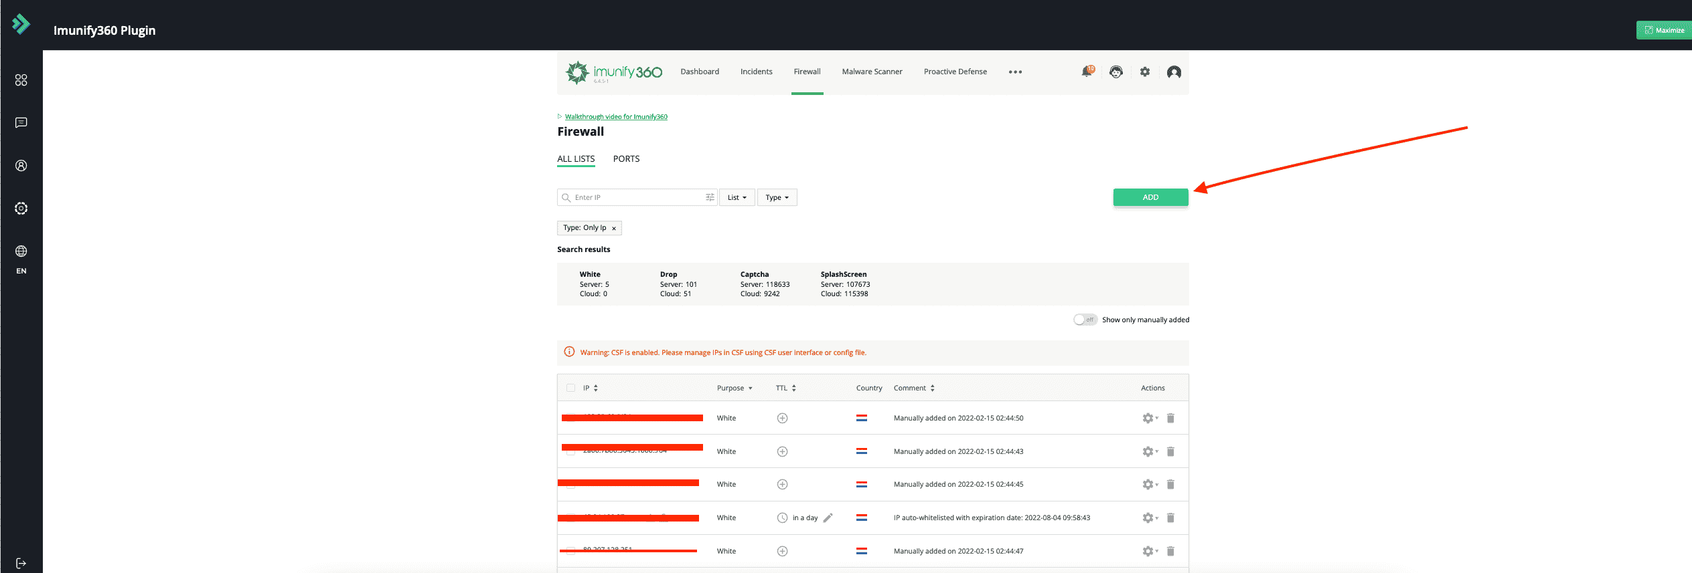This screenshot has width=1692, height=573.
Task: Remove the 'Type: Only Ip' filter tag
Action: [x=614, y=229]
